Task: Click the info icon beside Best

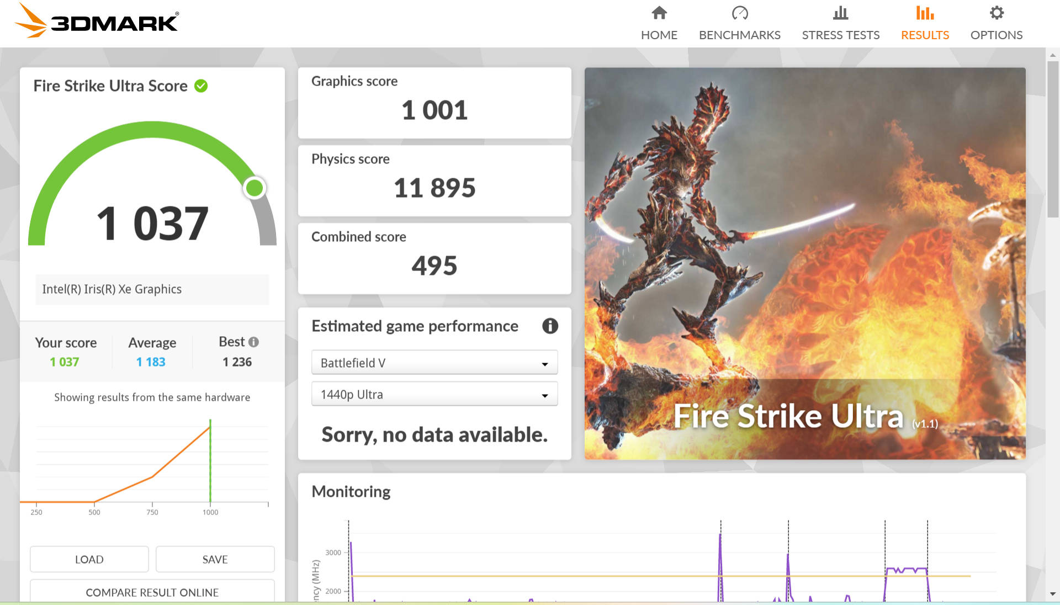Action: pos(253,342)
